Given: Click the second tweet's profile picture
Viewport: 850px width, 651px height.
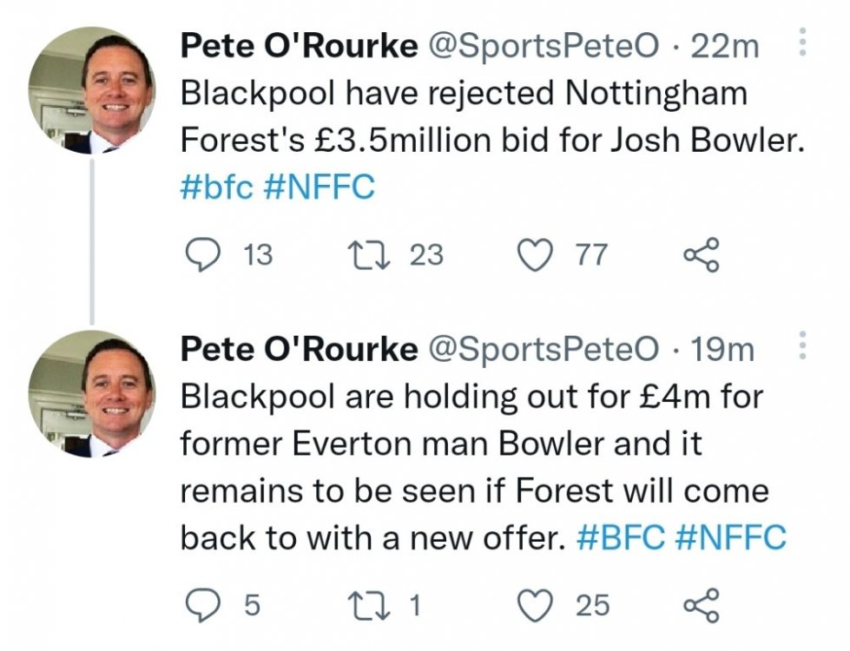Looking at the screenshot, I should tap(91, 393).
